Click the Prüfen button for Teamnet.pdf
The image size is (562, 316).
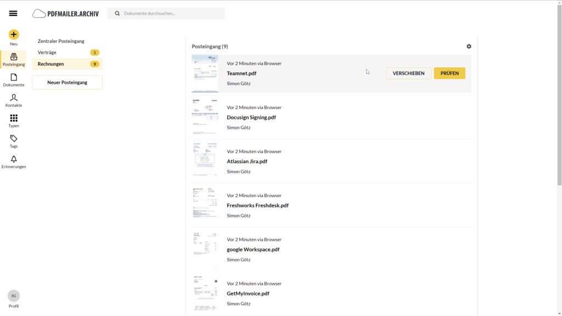(x=449, y=73)
